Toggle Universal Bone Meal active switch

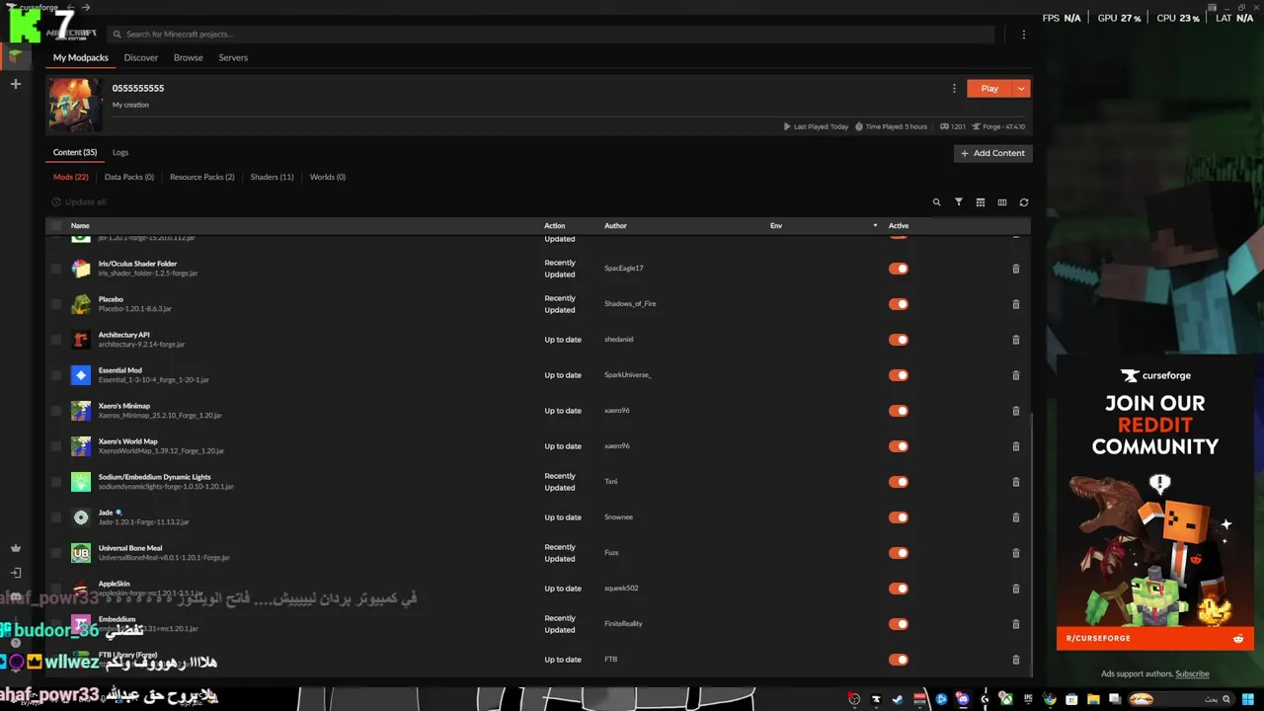[x=898, y=553]
